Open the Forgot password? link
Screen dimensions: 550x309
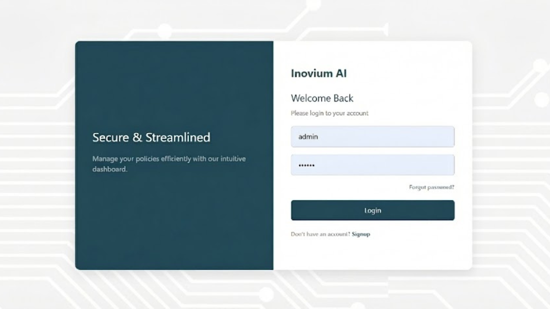[x=431, y=188]
